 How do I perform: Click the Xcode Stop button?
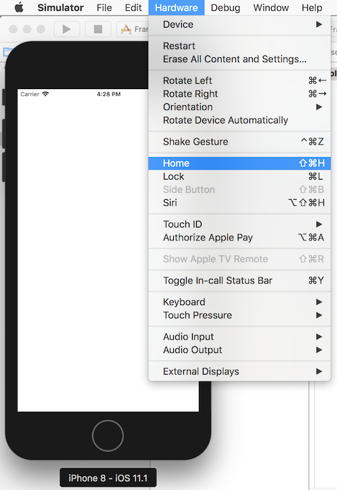[98, 30]
